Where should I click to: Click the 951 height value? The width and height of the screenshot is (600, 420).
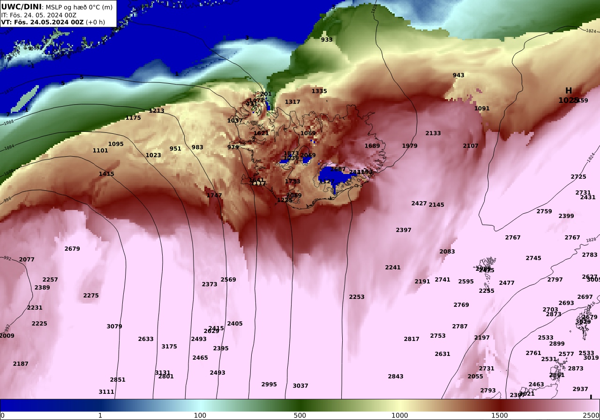click(x=175, y=149)
